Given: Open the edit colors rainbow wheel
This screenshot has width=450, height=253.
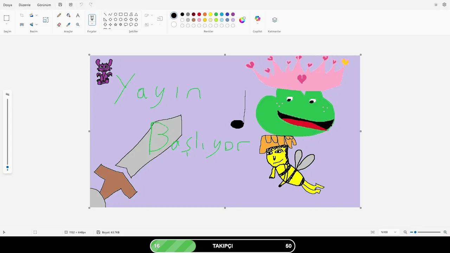Looking at the screenshot, I should pos(242,20).
